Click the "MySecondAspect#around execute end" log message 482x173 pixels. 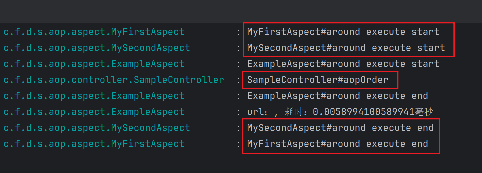(x=340, y=128)
